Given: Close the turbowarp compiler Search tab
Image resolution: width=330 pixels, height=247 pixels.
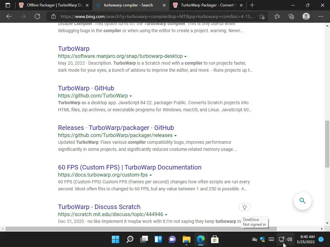Looking at the screenshot, I should click(x=164, y=5).
